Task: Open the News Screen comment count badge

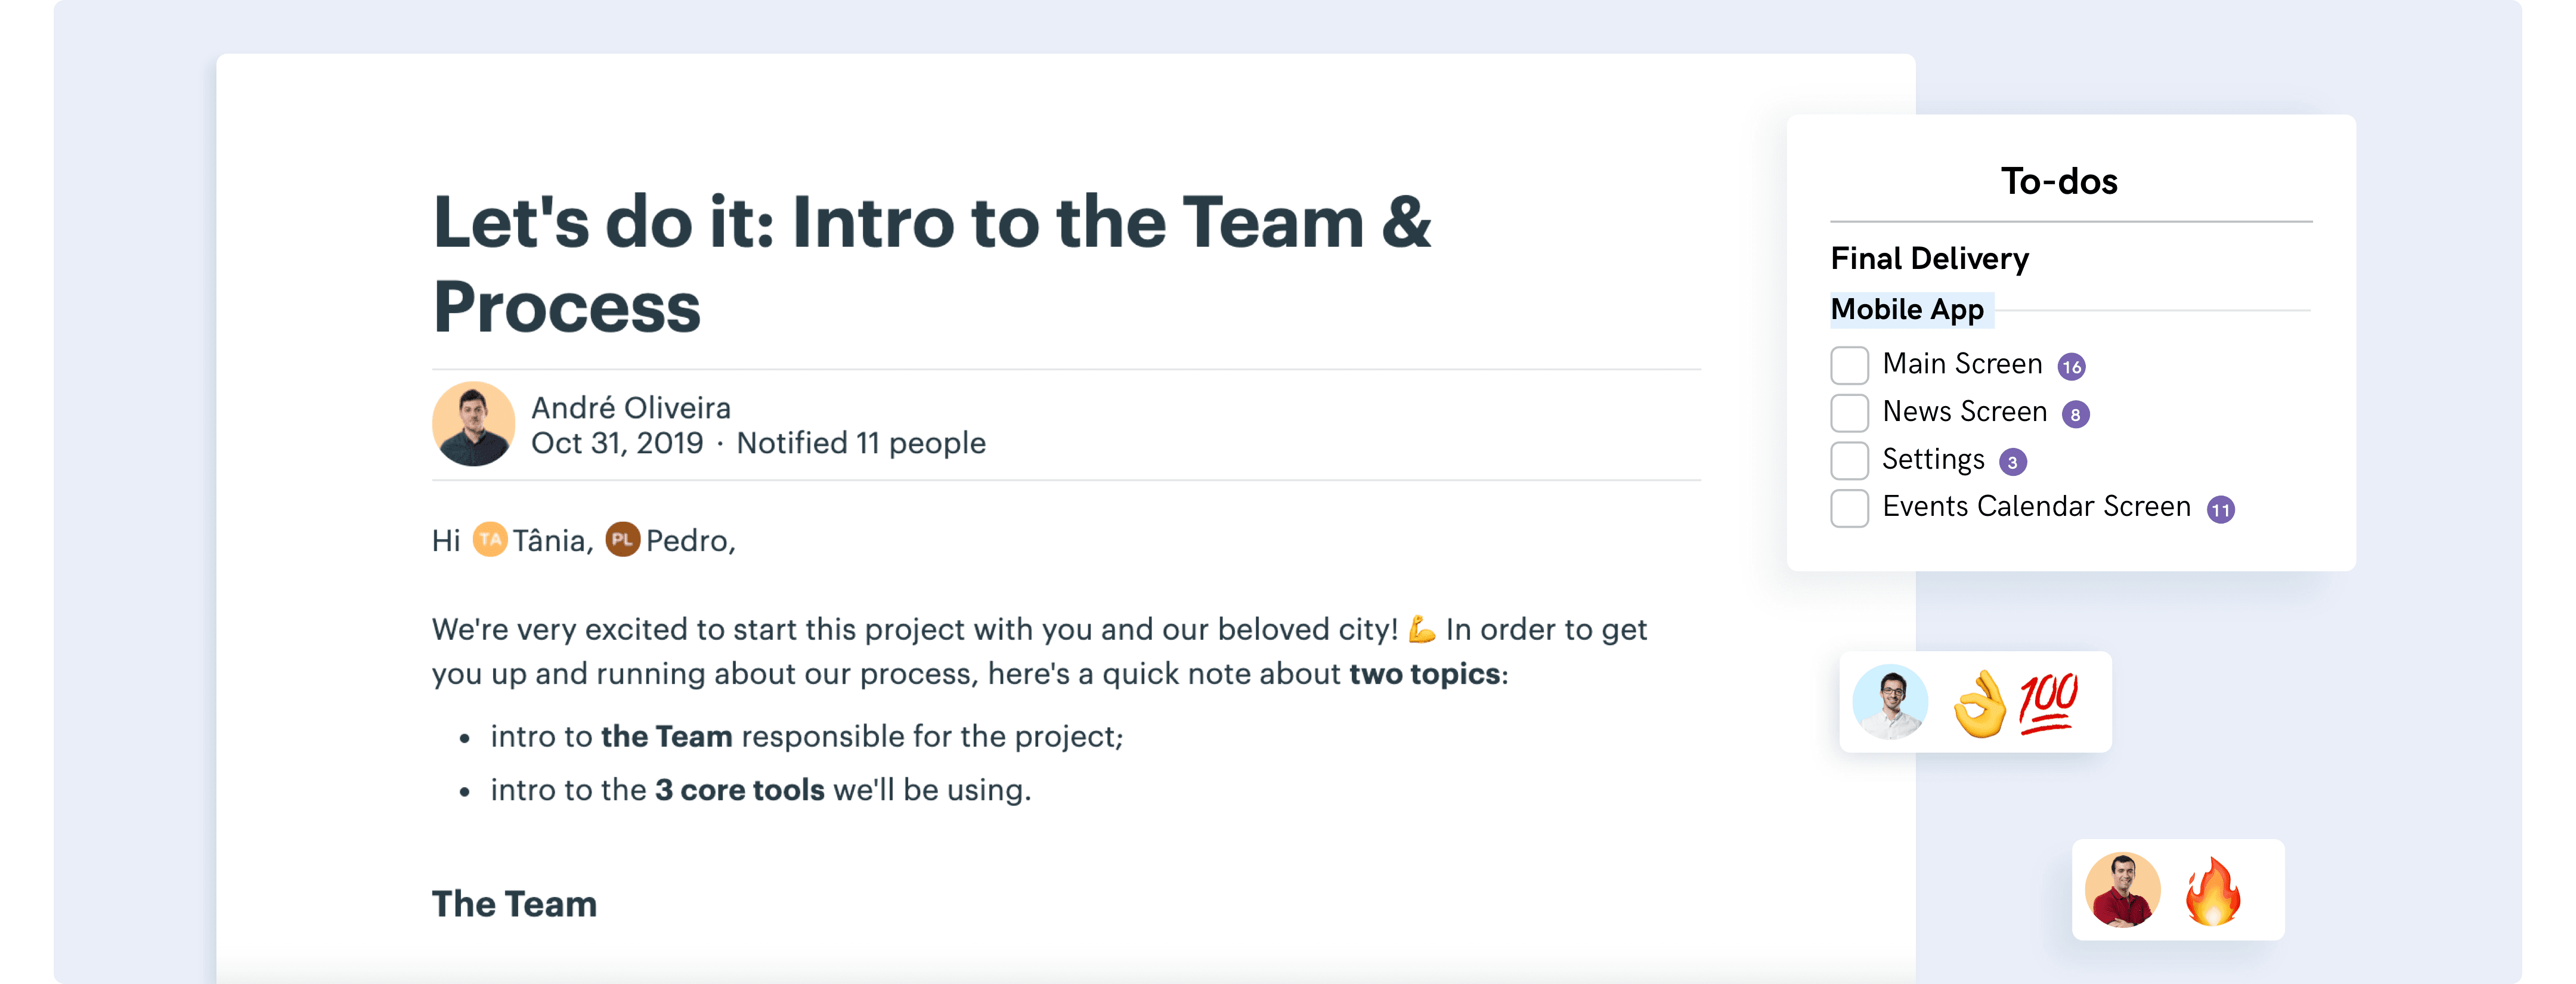Action: [2075, 415]
